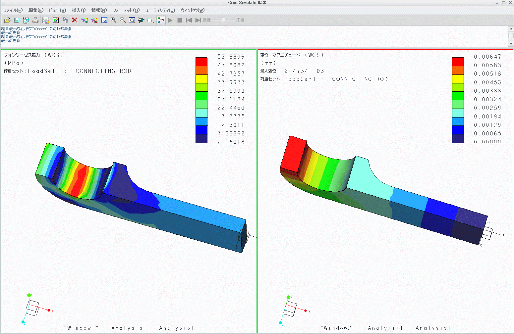Click the Window1 load set CONNECTING_ROD label
514x334 pixels.
103,71
